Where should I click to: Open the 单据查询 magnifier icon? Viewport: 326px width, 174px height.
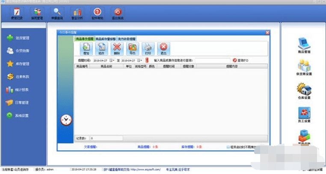57,14
